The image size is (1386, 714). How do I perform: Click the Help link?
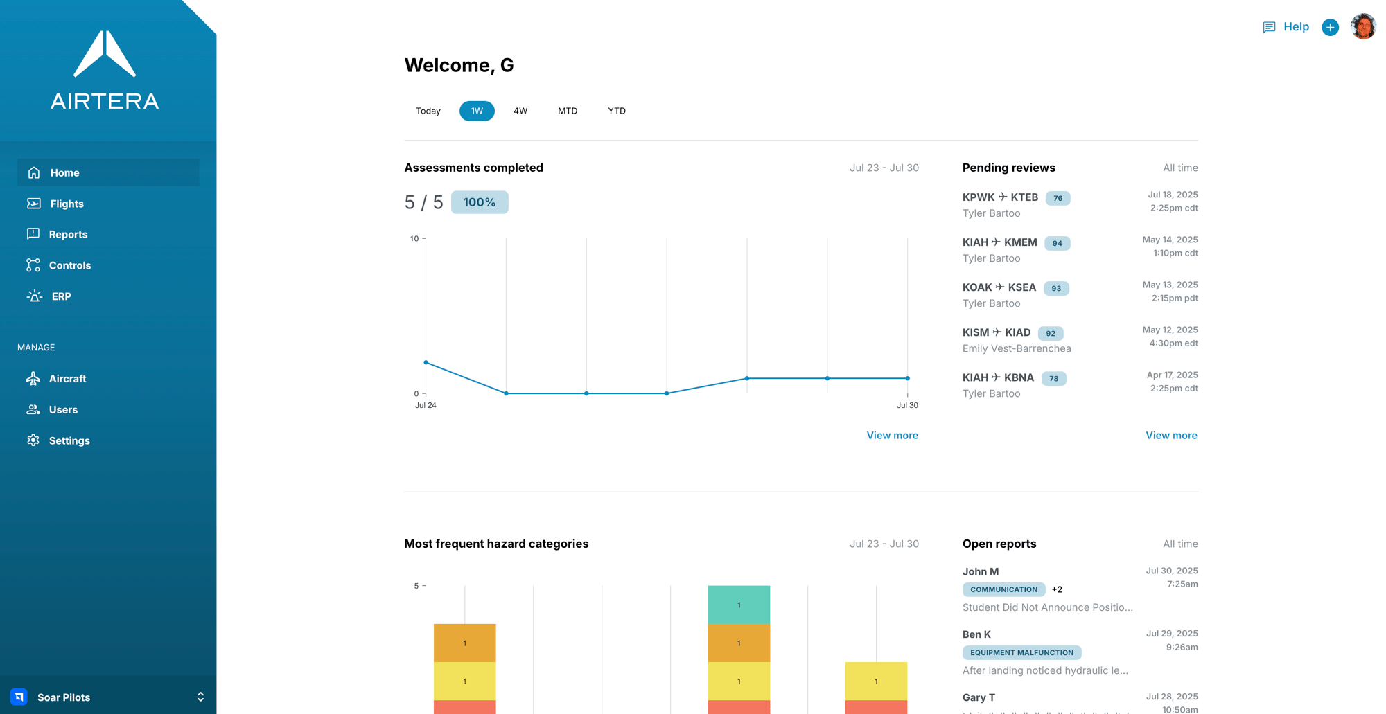[1296, 27]
